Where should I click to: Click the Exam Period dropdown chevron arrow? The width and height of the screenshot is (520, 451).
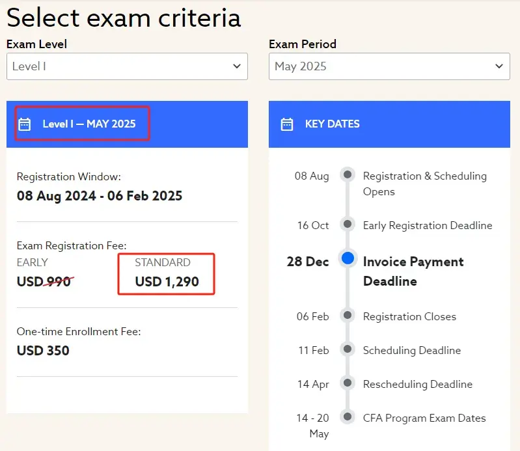point(499,66)
